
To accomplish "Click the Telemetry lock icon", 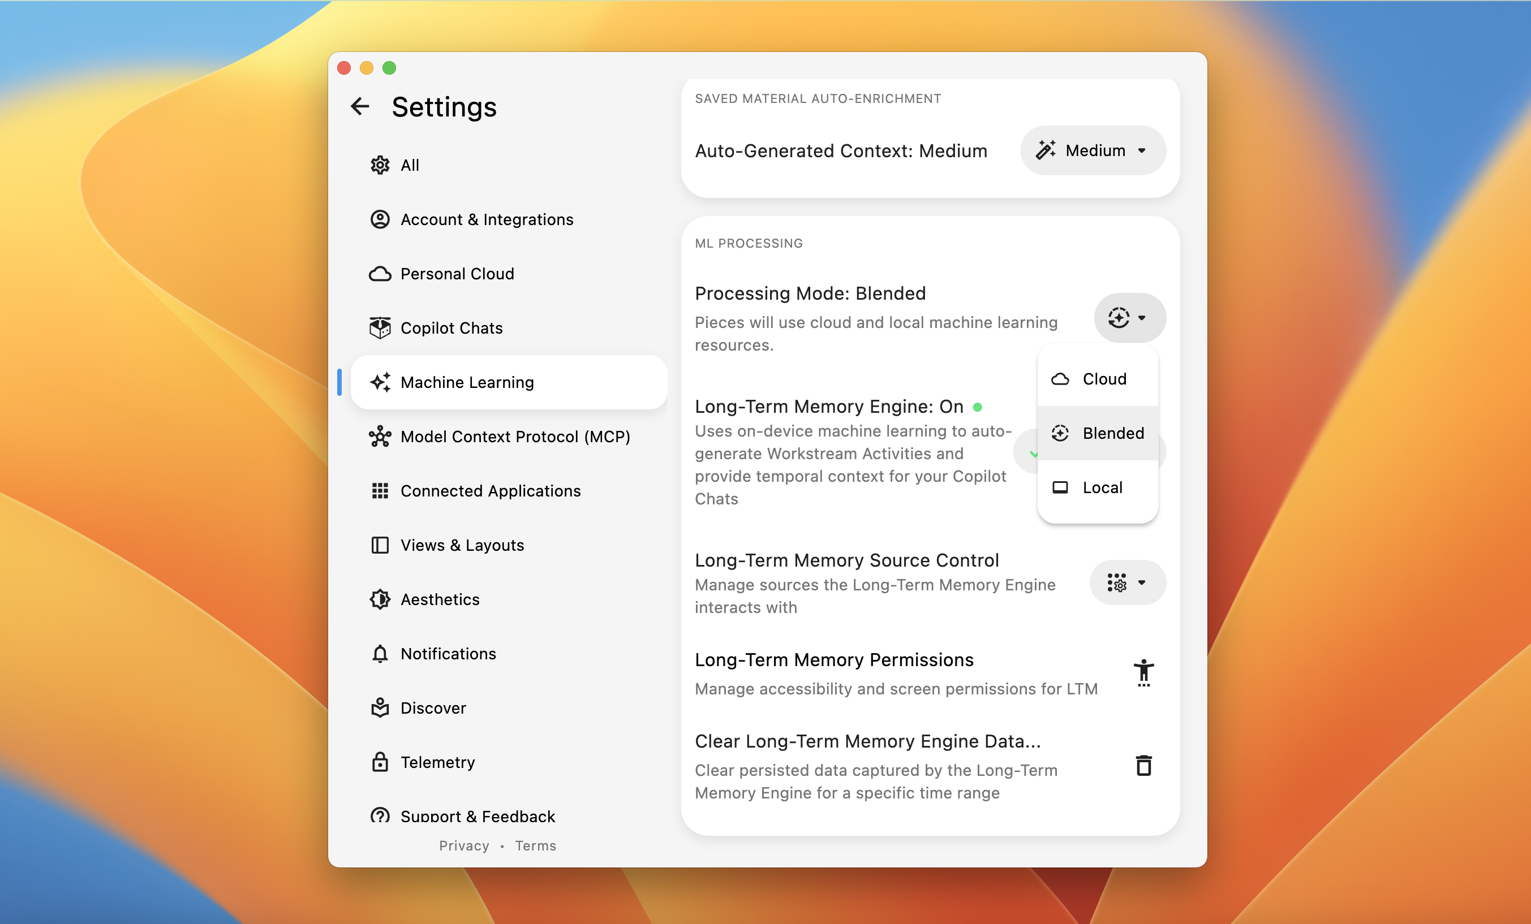I will pyautogui.click(x=380, y=762).
